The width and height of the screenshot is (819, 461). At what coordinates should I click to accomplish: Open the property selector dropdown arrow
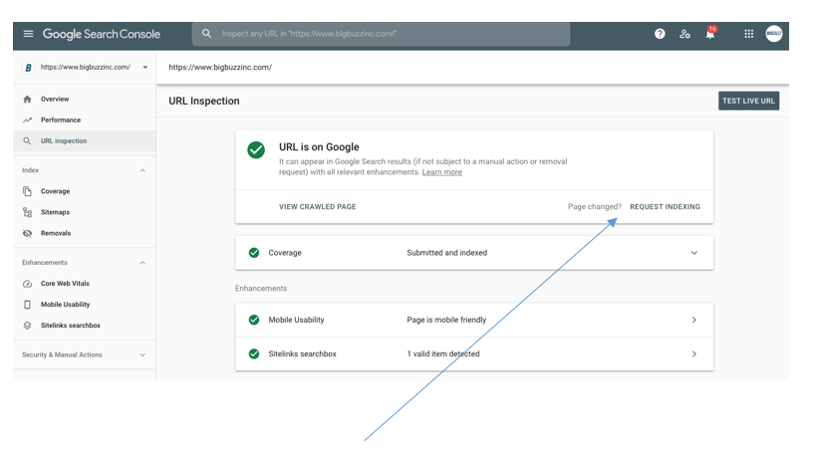click(x=145, y=68)
